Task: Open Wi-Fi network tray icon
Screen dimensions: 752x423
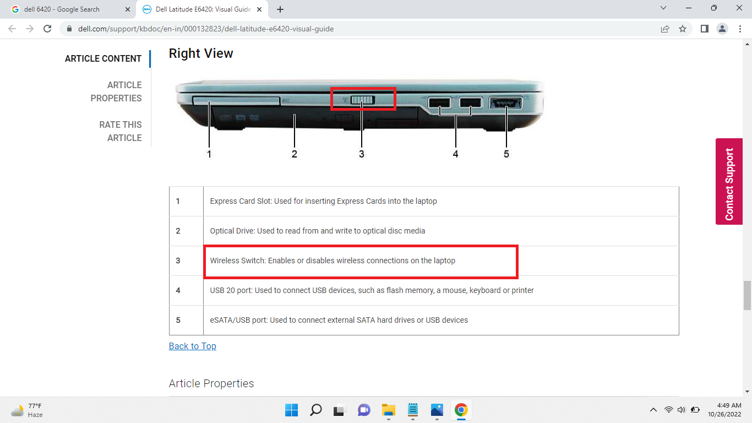Action: pyautogui.click(x=668, y=410)
